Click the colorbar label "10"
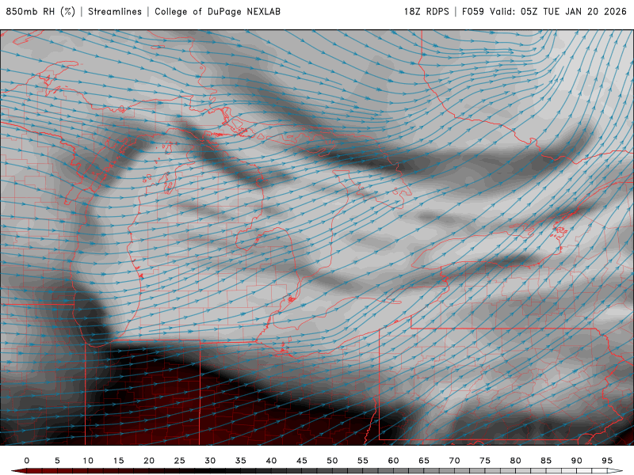This screenshot has height=475, width=634. click(x=88, y=461)
